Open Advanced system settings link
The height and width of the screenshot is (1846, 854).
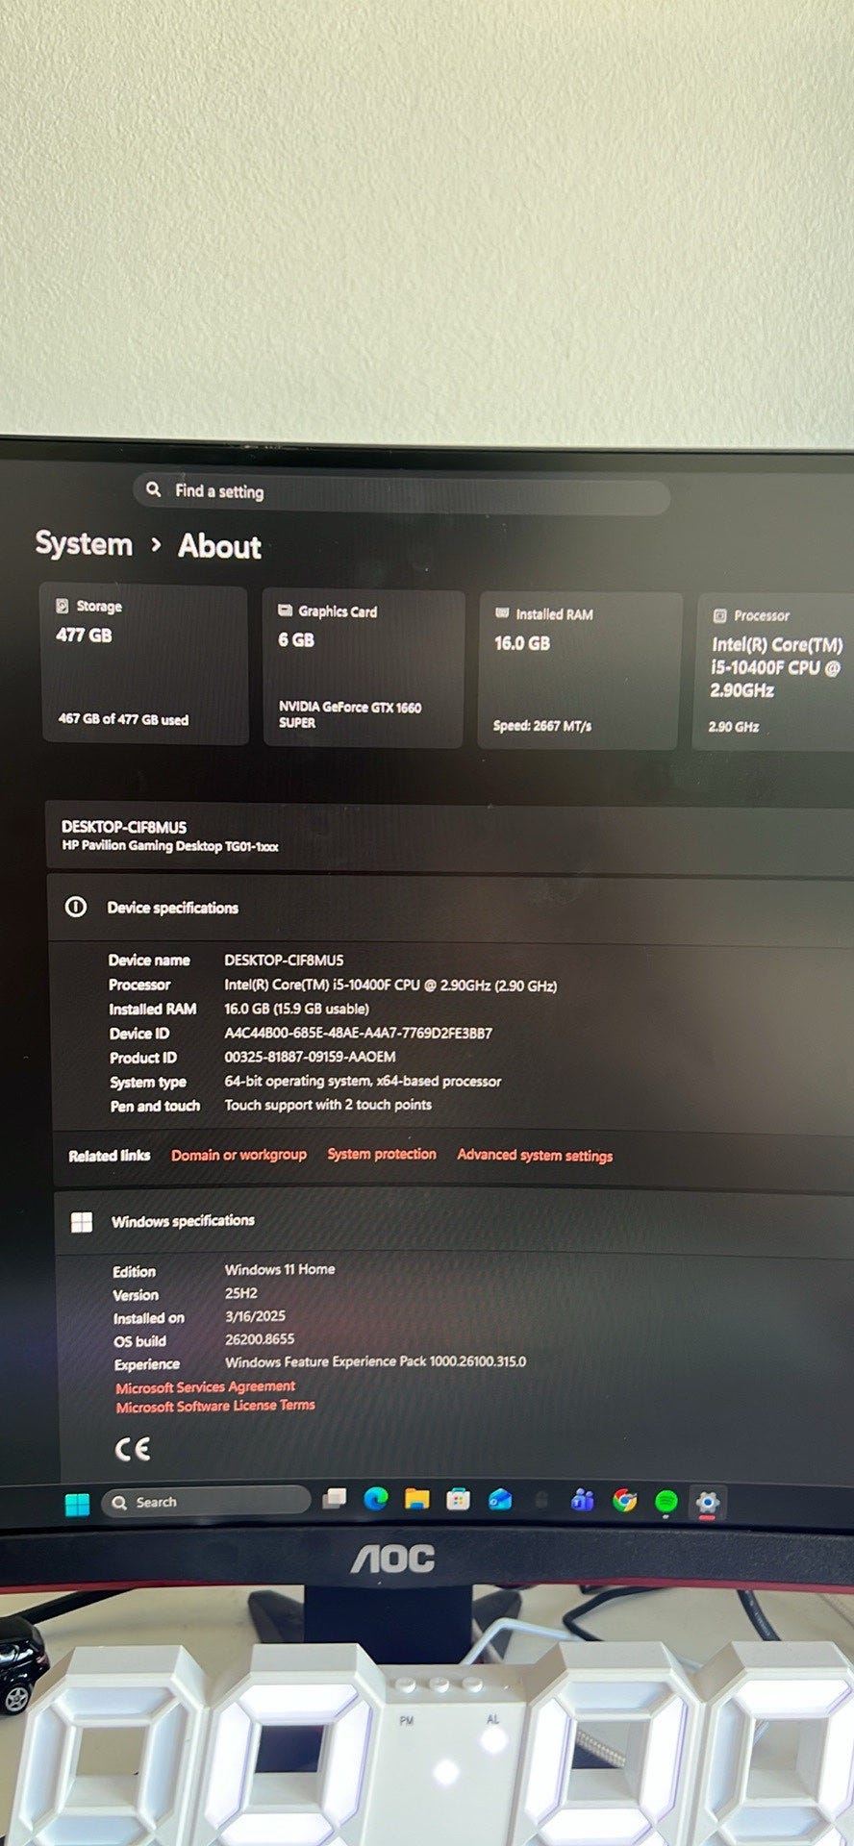535,1155
